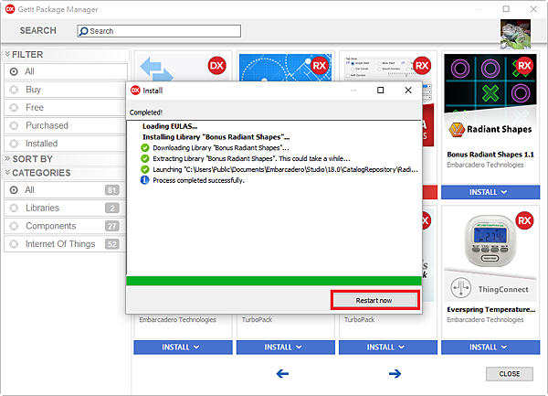The height and width of the screenshot is (396, 548).
Task: Click the Process completed successfully text
Action: click(x=198, y=180)
